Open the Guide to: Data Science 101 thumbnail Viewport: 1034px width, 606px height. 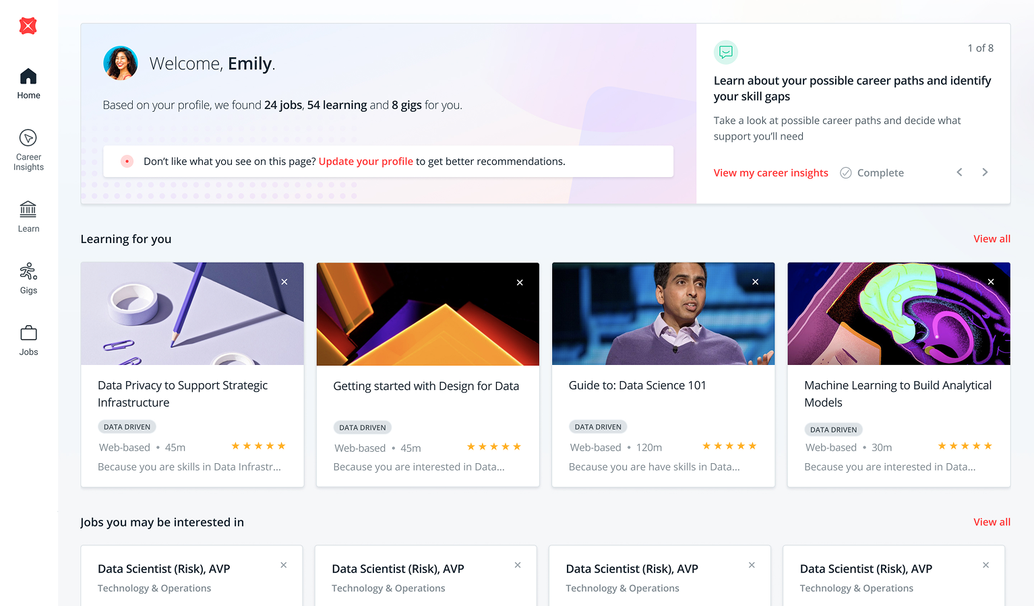(x=663, y=314)
